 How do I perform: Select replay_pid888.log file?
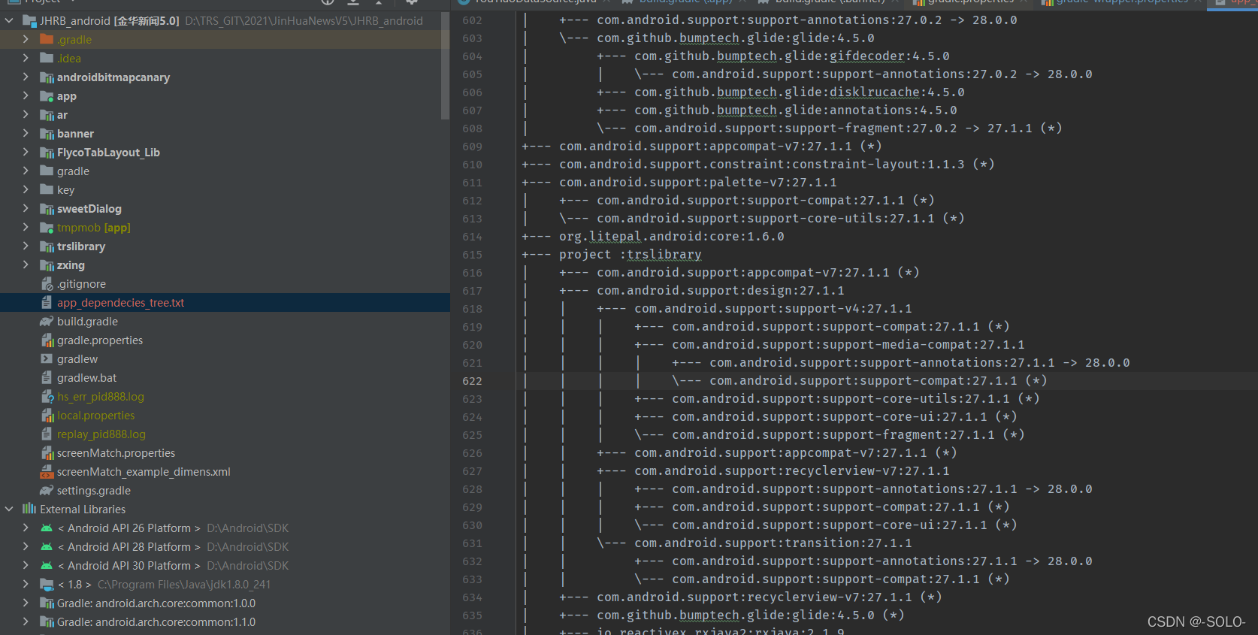(225, 434)
